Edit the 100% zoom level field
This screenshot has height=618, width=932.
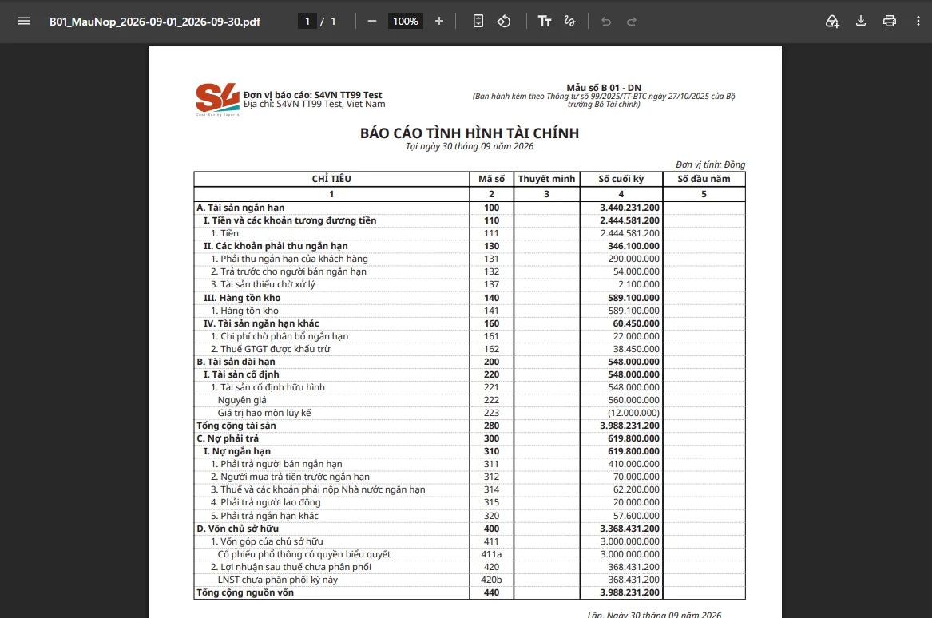[406, 22]
